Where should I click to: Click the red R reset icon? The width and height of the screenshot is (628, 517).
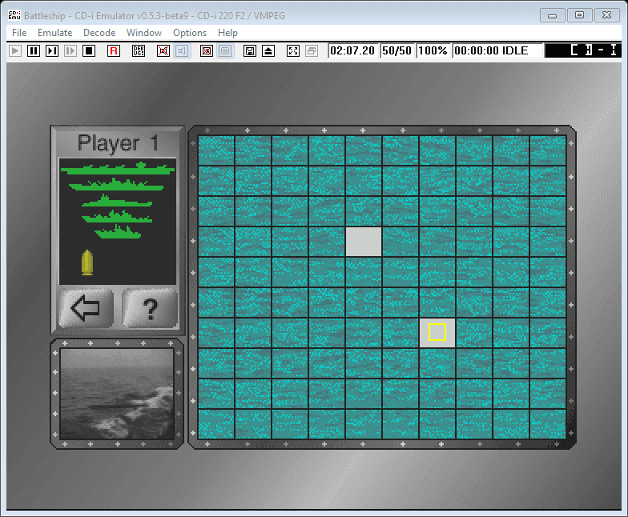tap(114, 50)
